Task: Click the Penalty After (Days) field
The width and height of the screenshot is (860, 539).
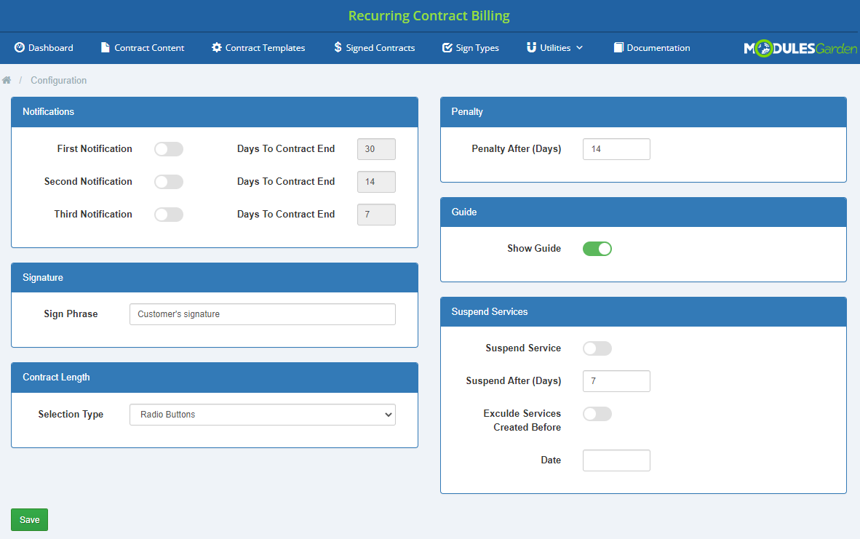Action: [616, 149]
